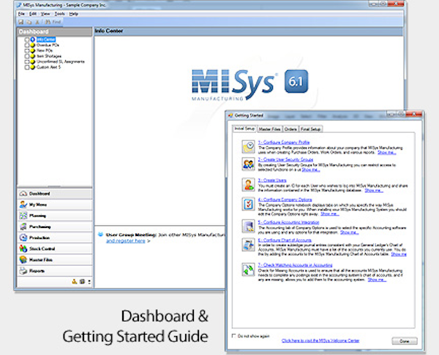This screenshot has width=439, height=355.
Task: Click the Cut scissors icon in the toolbar
Action: point(37,22)
